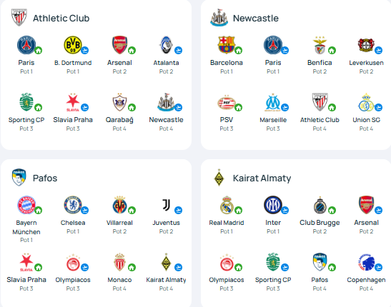Select the Pafos header crest
The width and height of the screenshot is (391, 307).
click(19, 178)
